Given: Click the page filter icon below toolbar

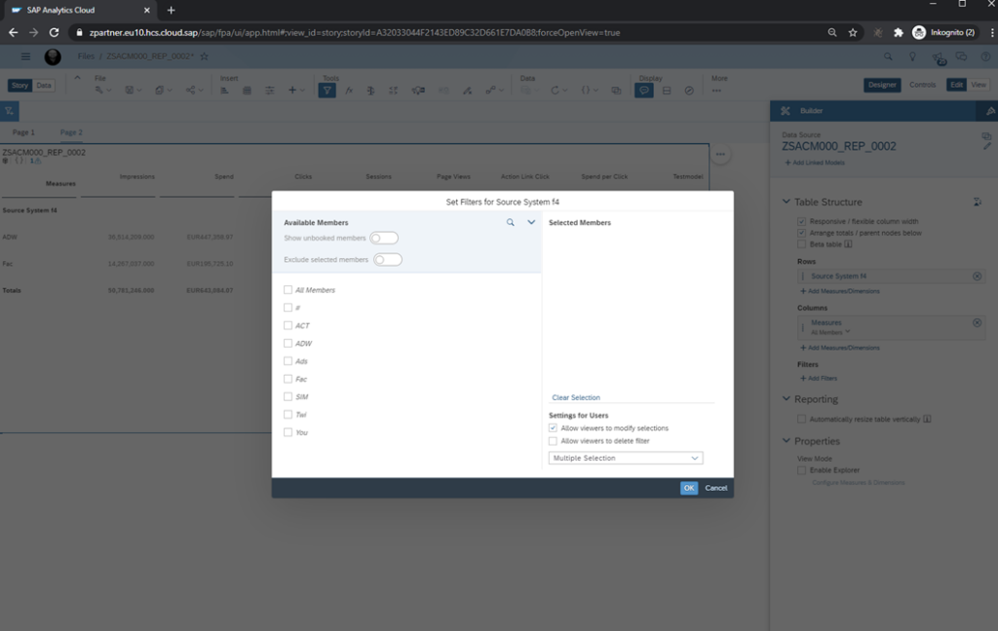Looking at the screenshot, I should (10, 111).
